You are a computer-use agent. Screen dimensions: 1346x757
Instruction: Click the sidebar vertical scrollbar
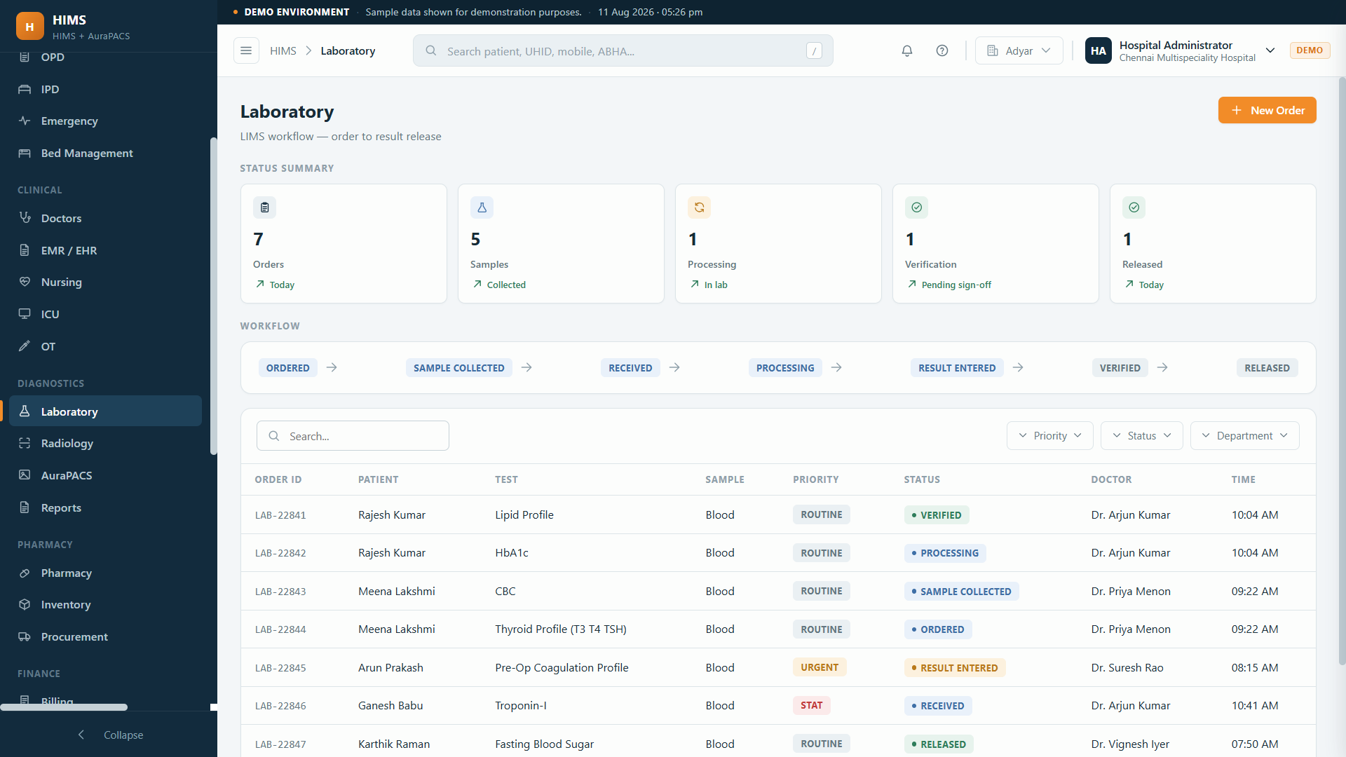(x=213, y=296)
